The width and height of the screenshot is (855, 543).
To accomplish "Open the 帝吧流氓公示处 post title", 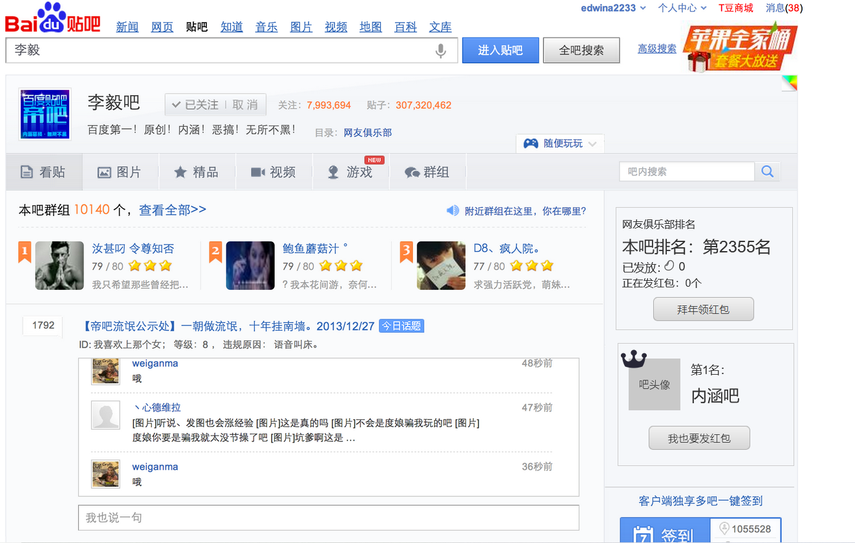I will click(x=228, y=326).
